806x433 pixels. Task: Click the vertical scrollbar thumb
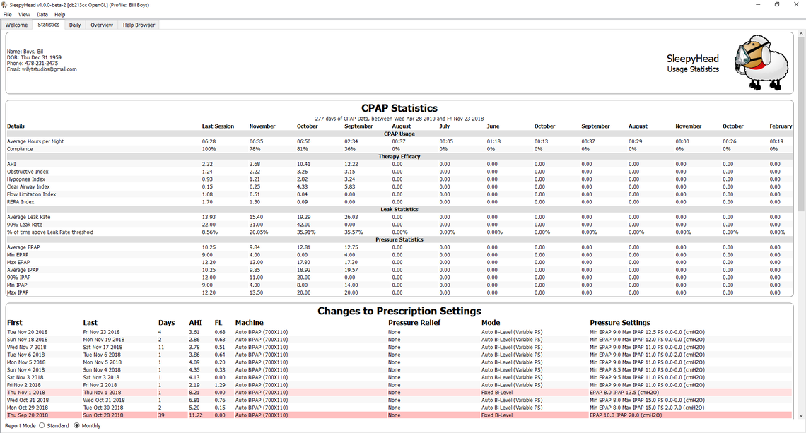tap(801, 124)
